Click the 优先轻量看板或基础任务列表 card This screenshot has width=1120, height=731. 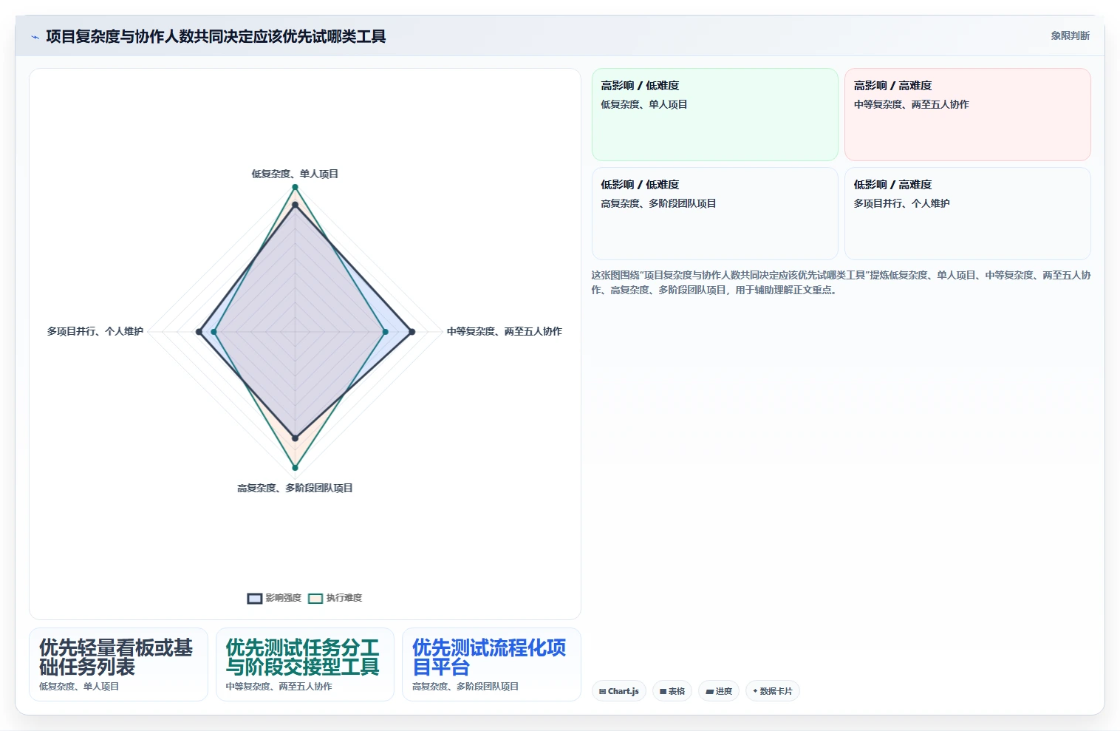[119, 664]
